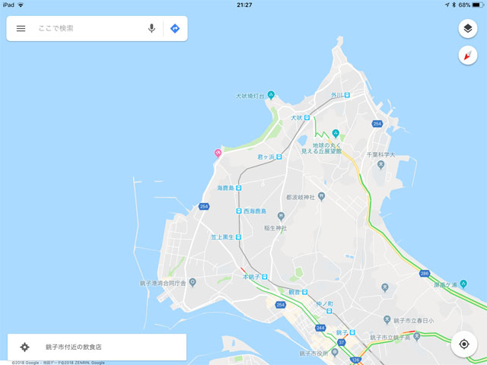The width and height of the screenshot is (487, 365).
Task: Tap the 海鹿島 station marker
Action: pyautogui.click(x=238, y=188)
